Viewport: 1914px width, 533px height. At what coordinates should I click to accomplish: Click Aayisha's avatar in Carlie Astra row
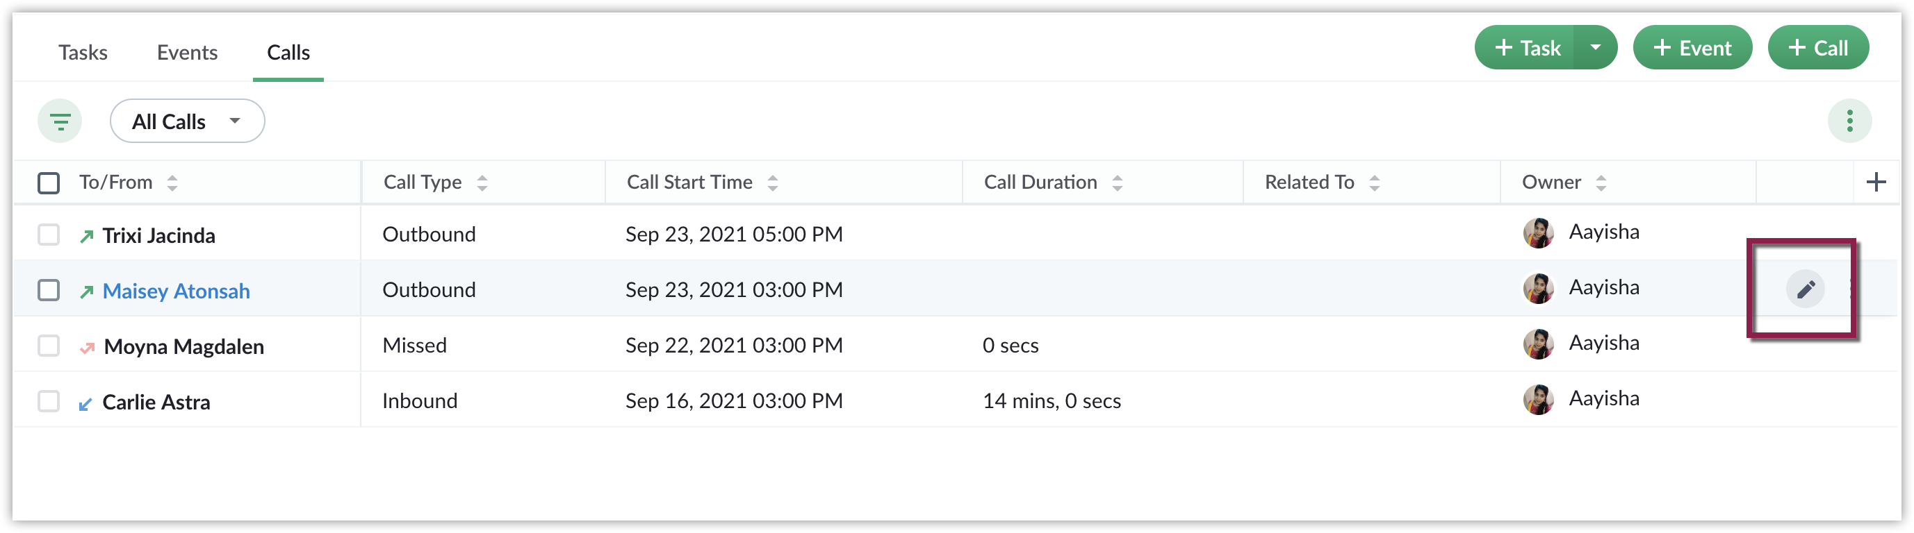1538,400
